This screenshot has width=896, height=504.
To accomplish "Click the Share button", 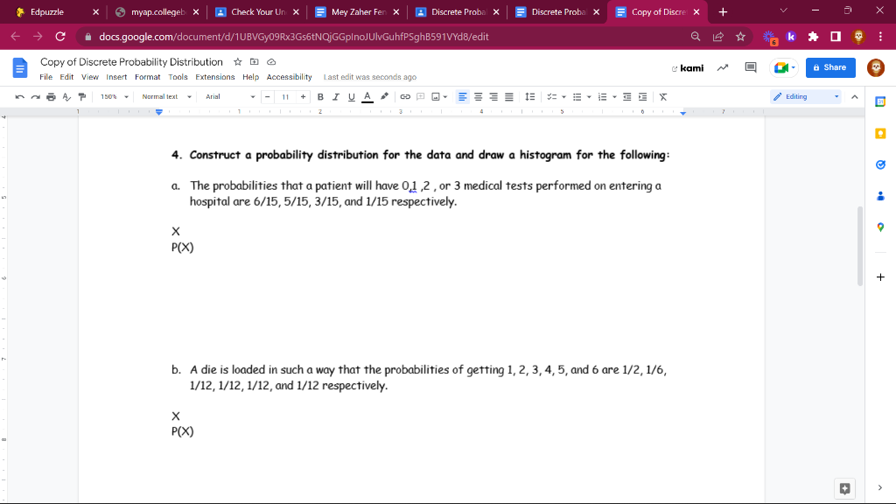I will point(829,67).
